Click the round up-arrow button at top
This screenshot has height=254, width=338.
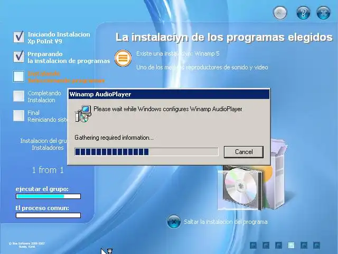(x=280, y=13)
